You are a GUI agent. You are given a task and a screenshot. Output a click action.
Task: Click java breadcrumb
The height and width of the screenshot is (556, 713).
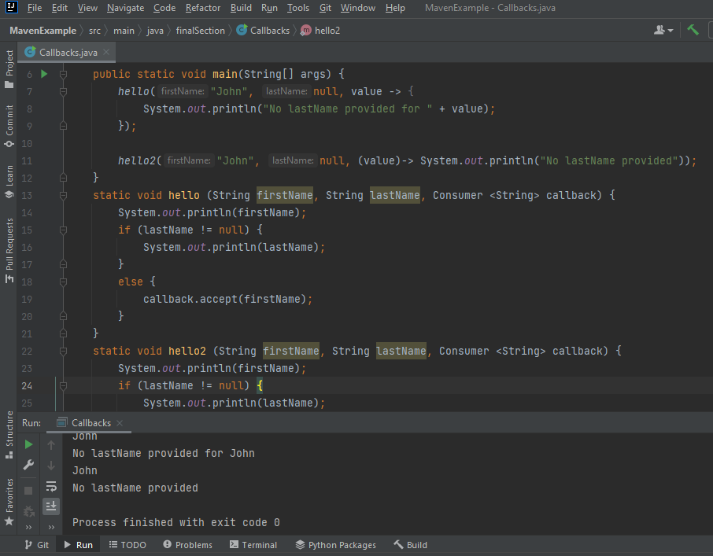click(x=155, y=31)
